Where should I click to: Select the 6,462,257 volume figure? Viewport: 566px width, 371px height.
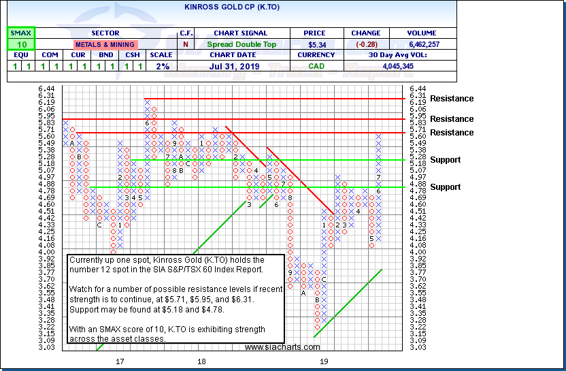point(417,44)
